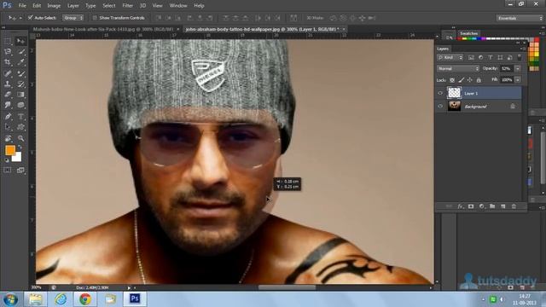Select the Move tool

pyautogui.click(x=20, y=41)
